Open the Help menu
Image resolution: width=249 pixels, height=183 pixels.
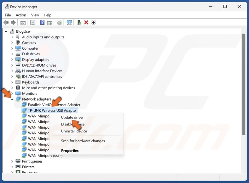pyautogui.click(x=48, y=15)
